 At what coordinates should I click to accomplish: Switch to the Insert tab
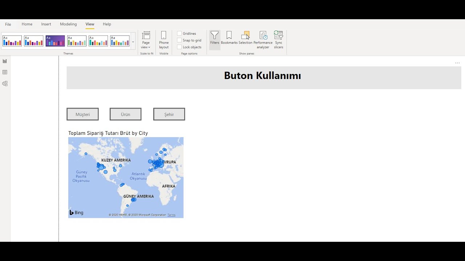pyautogui.click(x=46, y=24)
